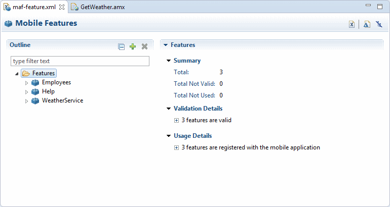Expand the WeatherService feature node

coord(27,101)
